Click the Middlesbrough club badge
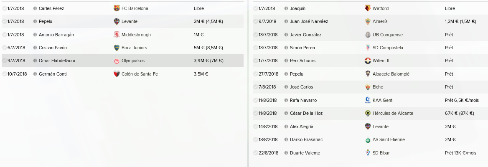 117,35
